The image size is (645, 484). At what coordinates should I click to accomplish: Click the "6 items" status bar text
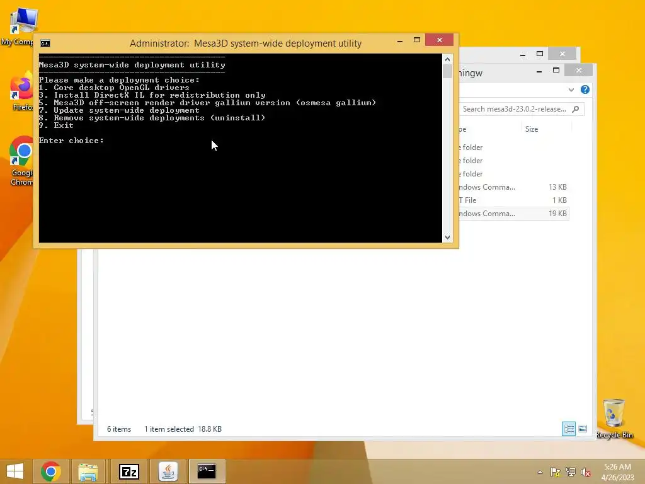[x=119, y=429]
